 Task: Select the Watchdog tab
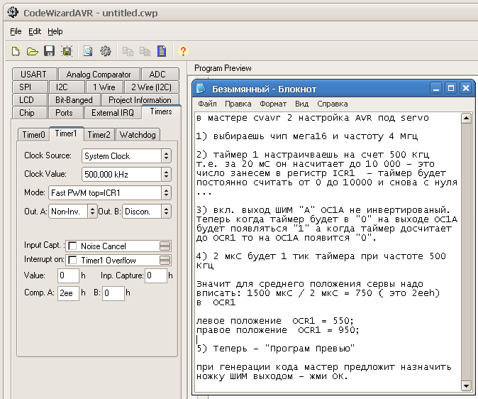click(137, 134)
